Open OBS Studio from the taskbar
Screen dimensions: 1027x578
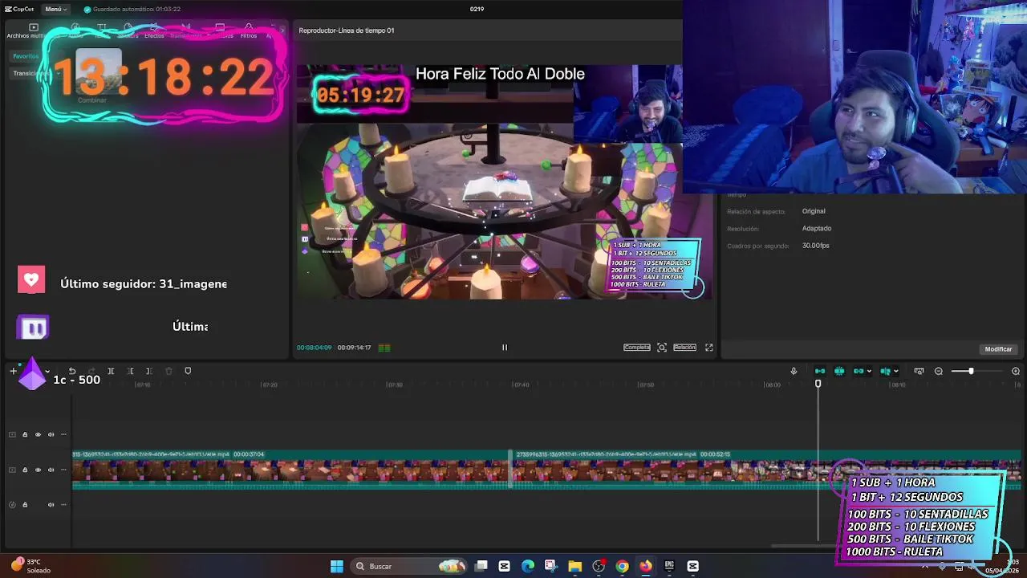pos(599,566)
